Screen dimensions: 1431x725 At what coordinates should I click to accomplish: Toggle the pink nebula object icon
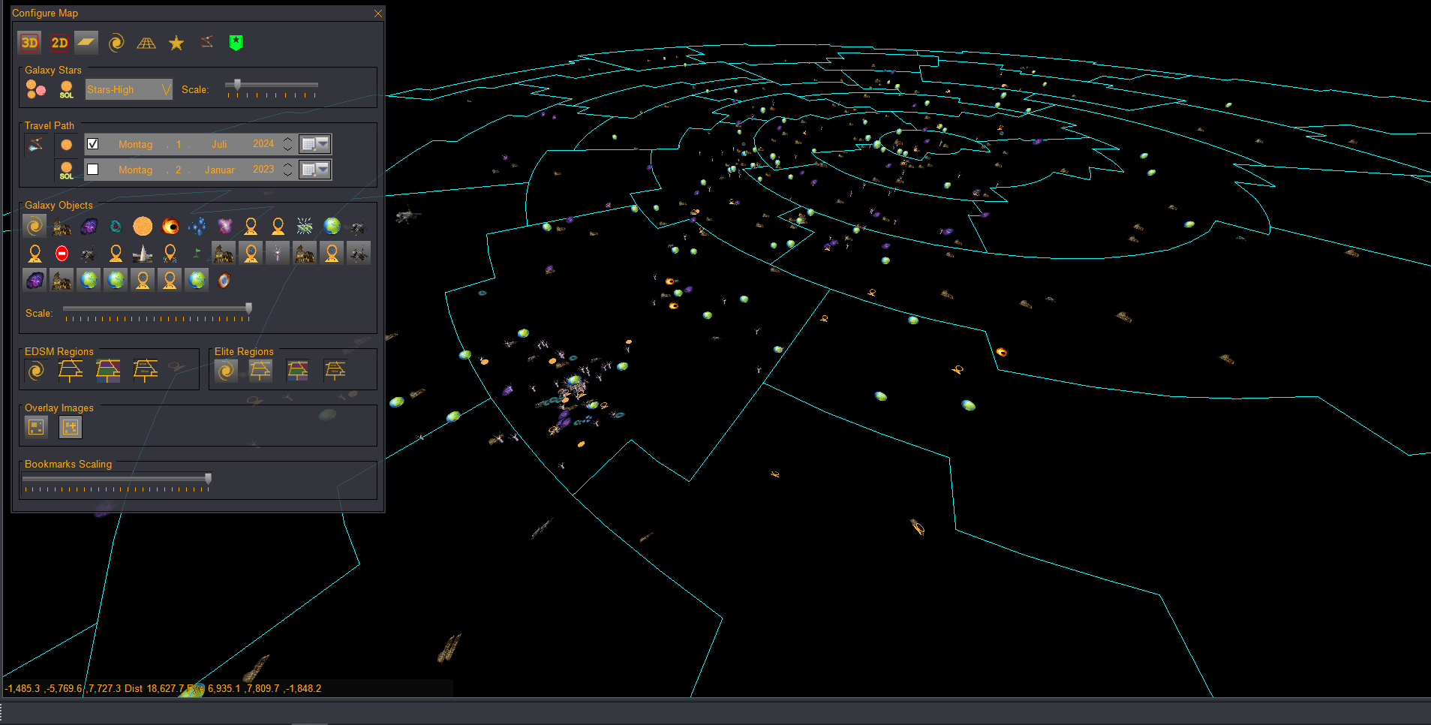[x=224, y=226]
